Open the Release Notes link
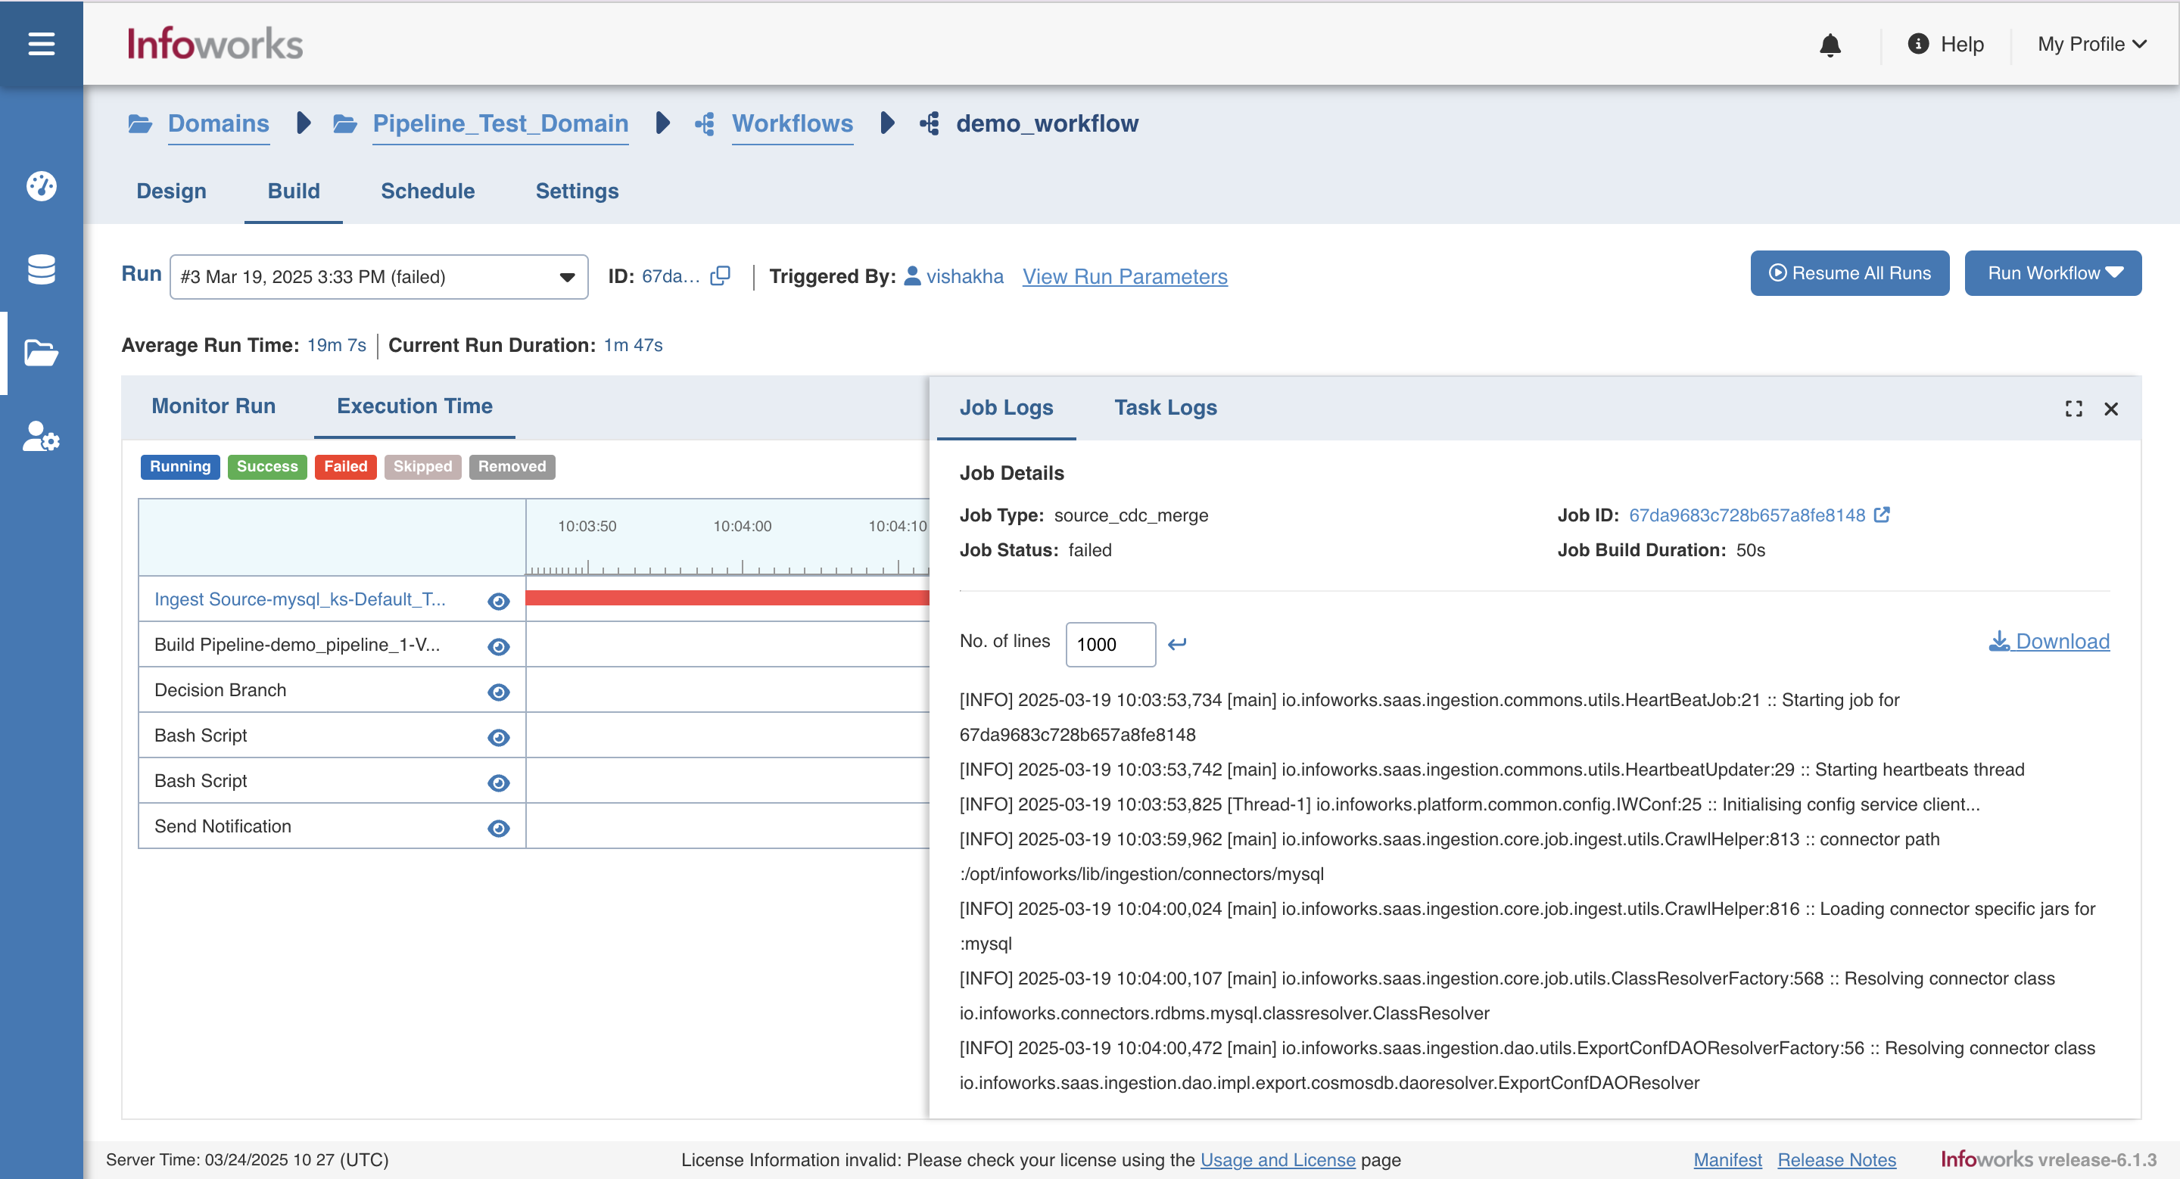Viewport: 2180px width, 1179px height. pos(1836,1159)
